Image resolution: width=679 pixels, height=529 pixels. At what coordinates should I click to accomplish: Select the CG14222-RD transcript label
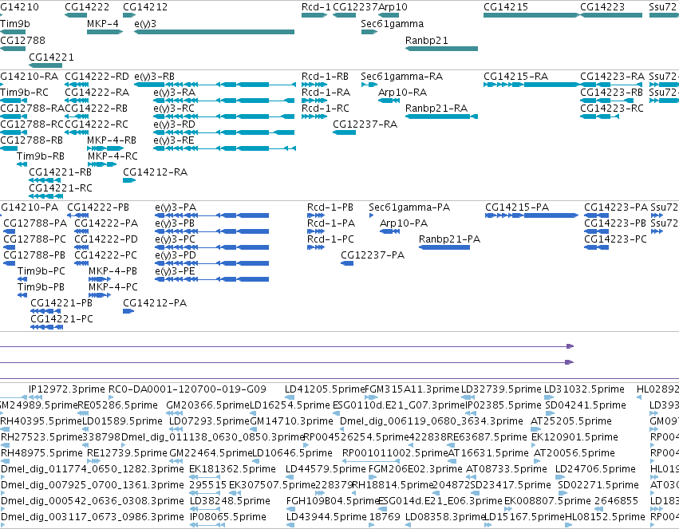tap(97, 77)
